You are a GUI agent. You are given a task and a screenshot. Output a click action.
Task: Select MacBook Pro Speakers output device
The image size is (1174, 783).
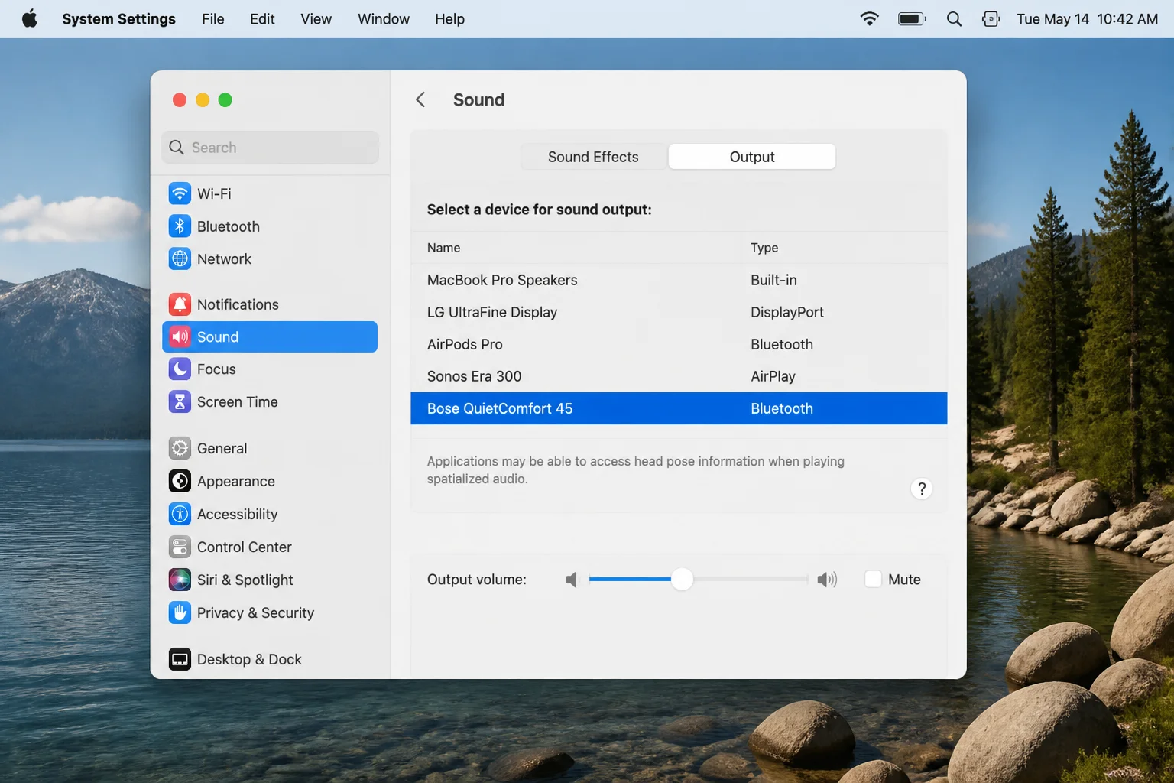(679, 280)
